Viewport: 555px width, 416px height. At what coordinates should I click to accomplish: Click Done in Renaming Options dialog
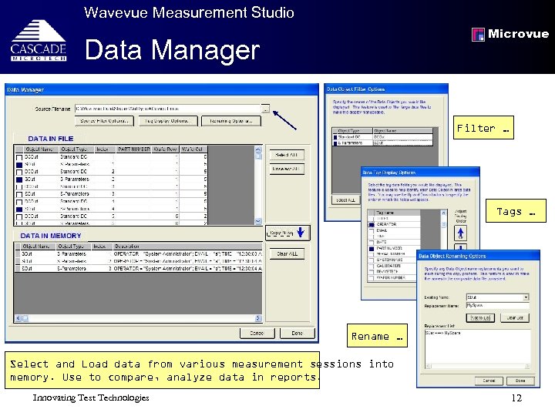point(520,381)
